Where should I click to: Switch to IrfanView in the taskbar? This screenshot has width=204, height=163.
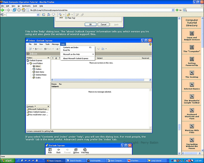[136, 161]
